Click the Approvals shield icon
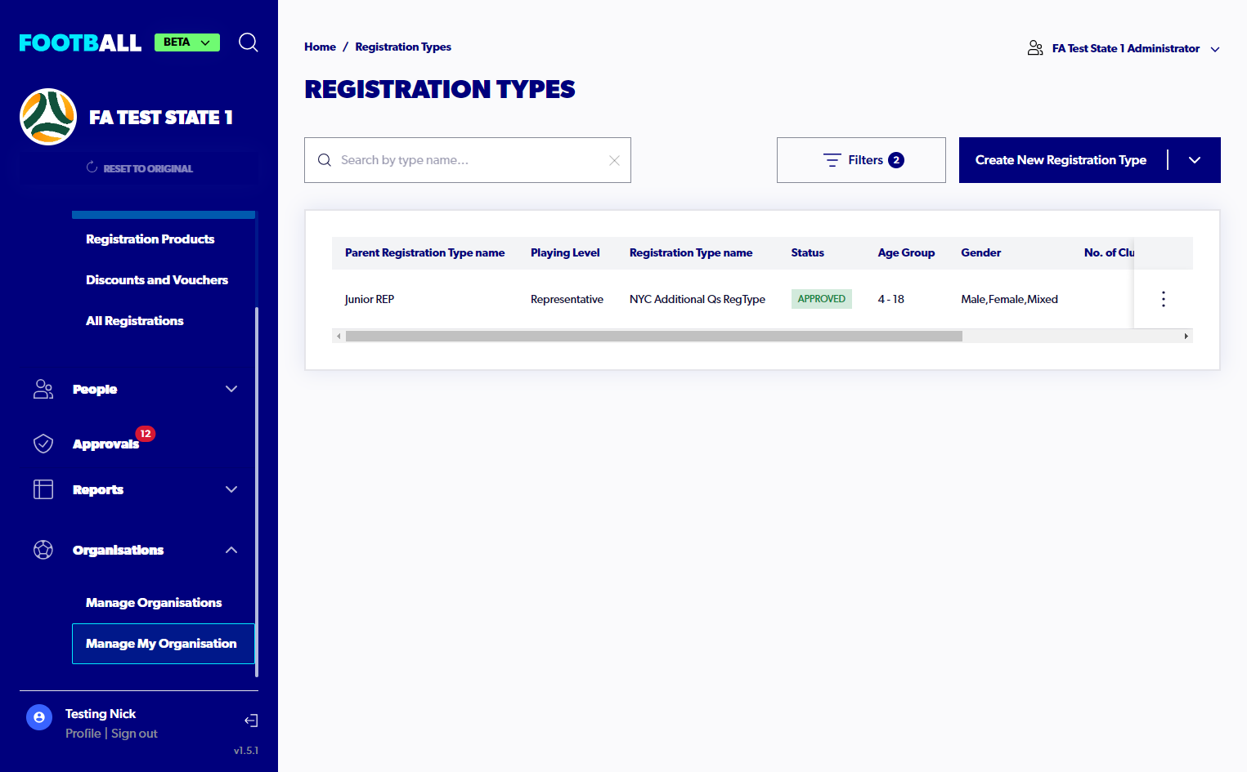 [43, 444]
